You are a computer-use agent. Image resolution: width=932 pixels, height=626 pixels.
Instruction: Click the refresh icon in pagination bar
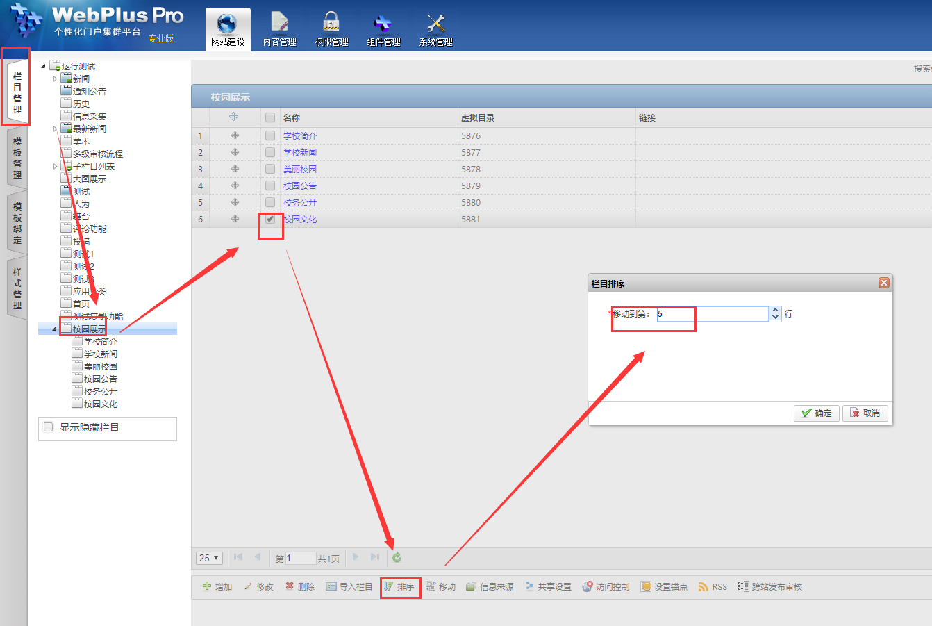(397, 557)
